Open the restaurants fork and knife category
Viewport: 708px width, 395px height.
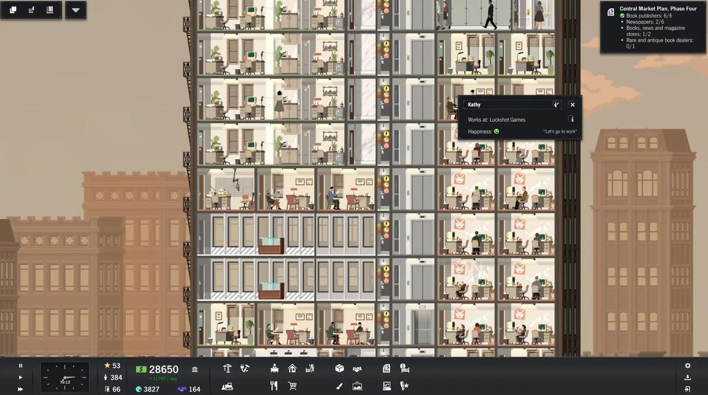click(x=274, y=386)
